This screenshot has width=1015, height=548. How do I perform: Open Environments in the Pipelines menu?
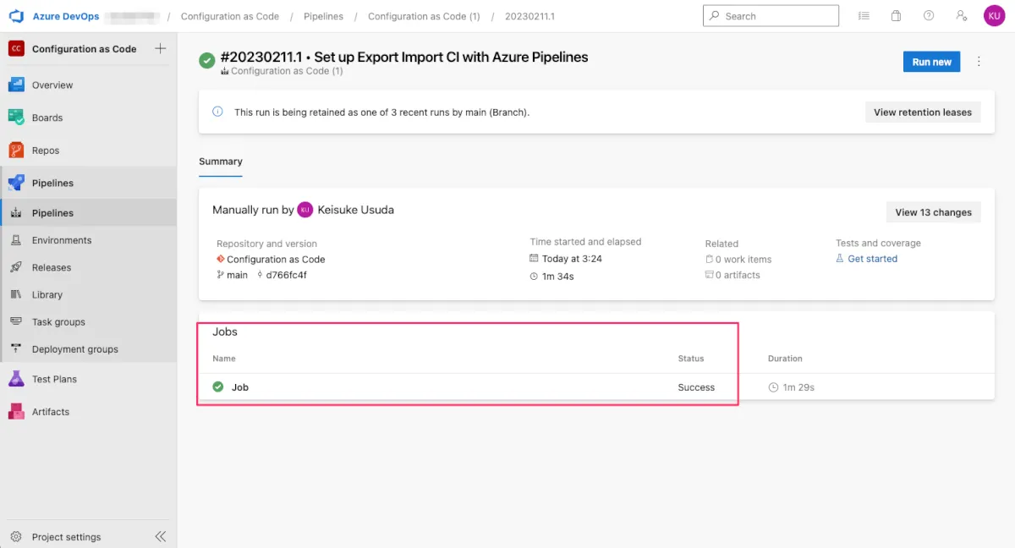(62, 240)
